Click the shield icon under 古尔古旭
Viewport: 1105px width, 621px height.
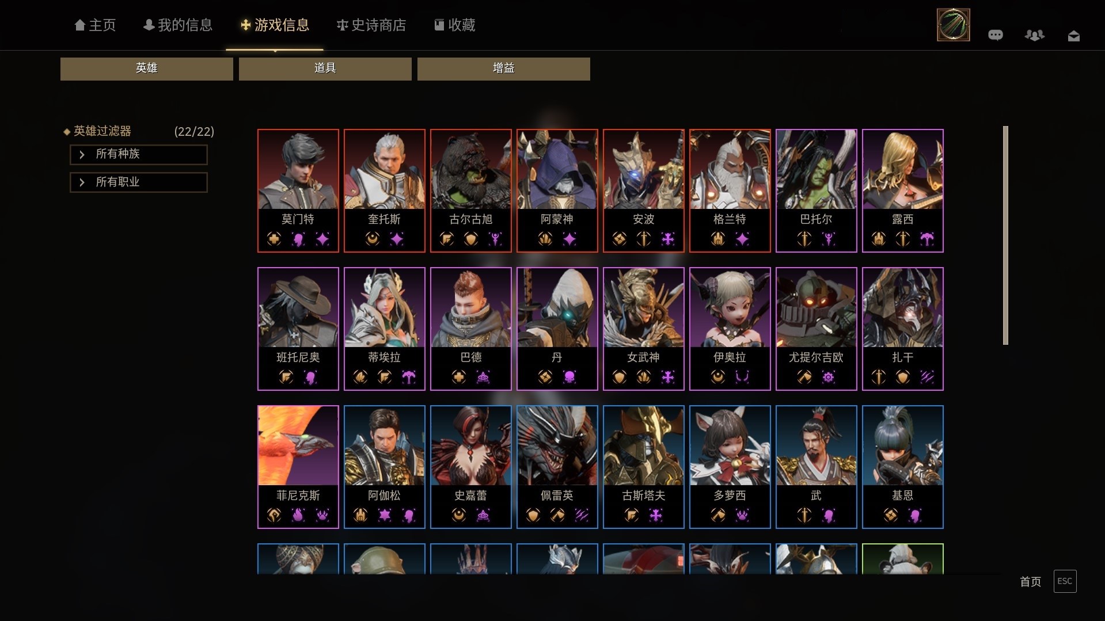click(x=471, y=239)
